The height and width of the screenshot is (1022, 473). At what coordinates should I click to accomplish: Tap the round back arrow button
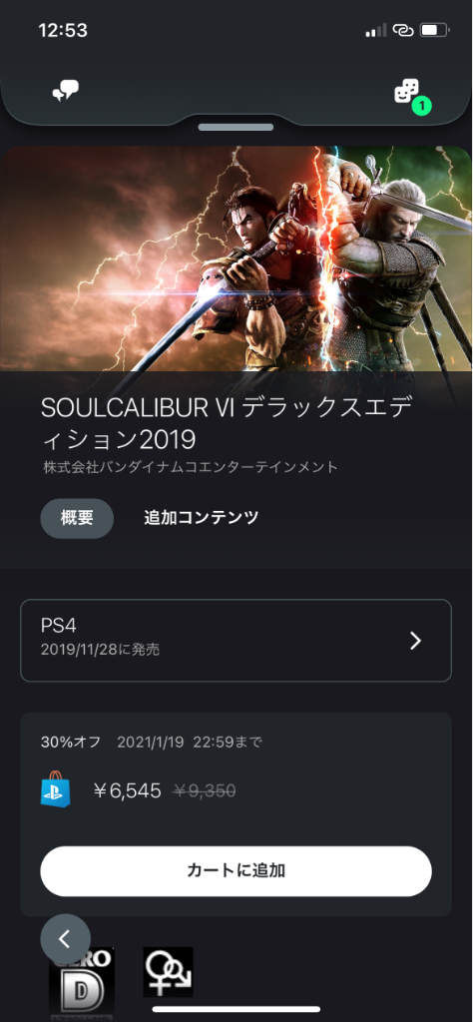(x=65, y=938)
